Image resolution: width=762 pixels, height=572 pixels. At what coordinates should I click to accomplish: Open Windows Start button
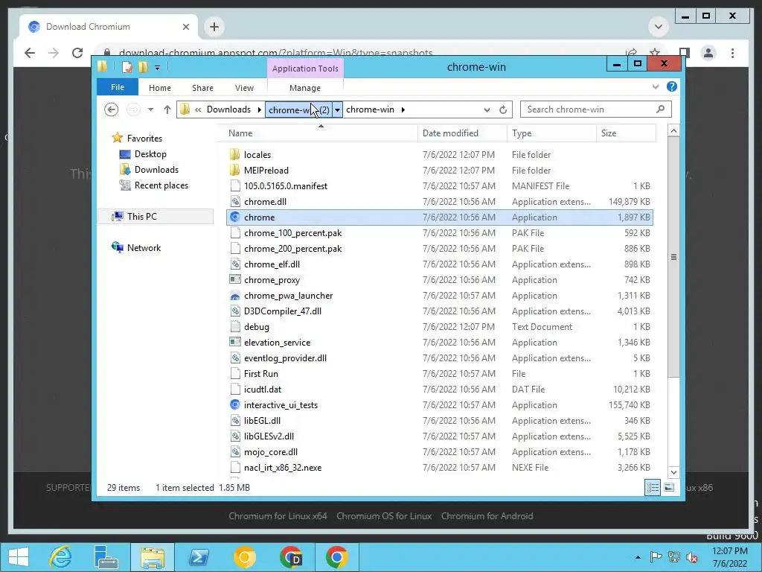pos(19,557)
